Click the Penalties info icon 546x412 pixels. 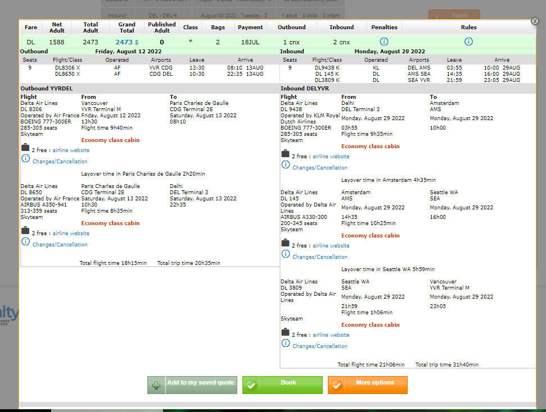[384, 42]
